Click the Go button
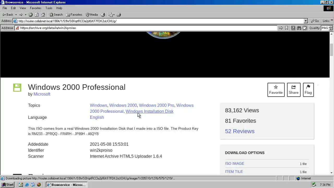Screen dimensions: 334x188 pos(315,21)
